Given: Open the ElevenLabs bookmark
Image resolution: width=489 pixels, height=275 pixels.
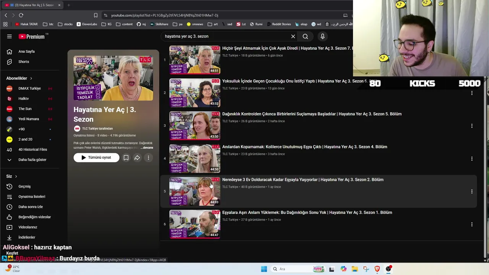Looking at the screenshot, I should coord(87,24).
